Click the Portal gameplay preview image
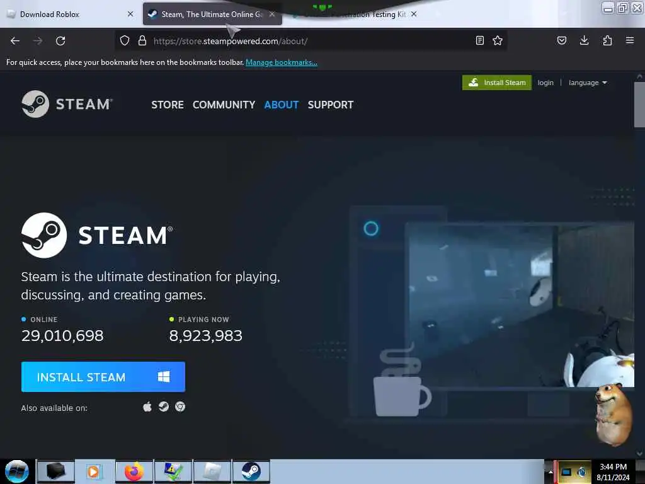645x484 pixels. (x=519, y=304)
